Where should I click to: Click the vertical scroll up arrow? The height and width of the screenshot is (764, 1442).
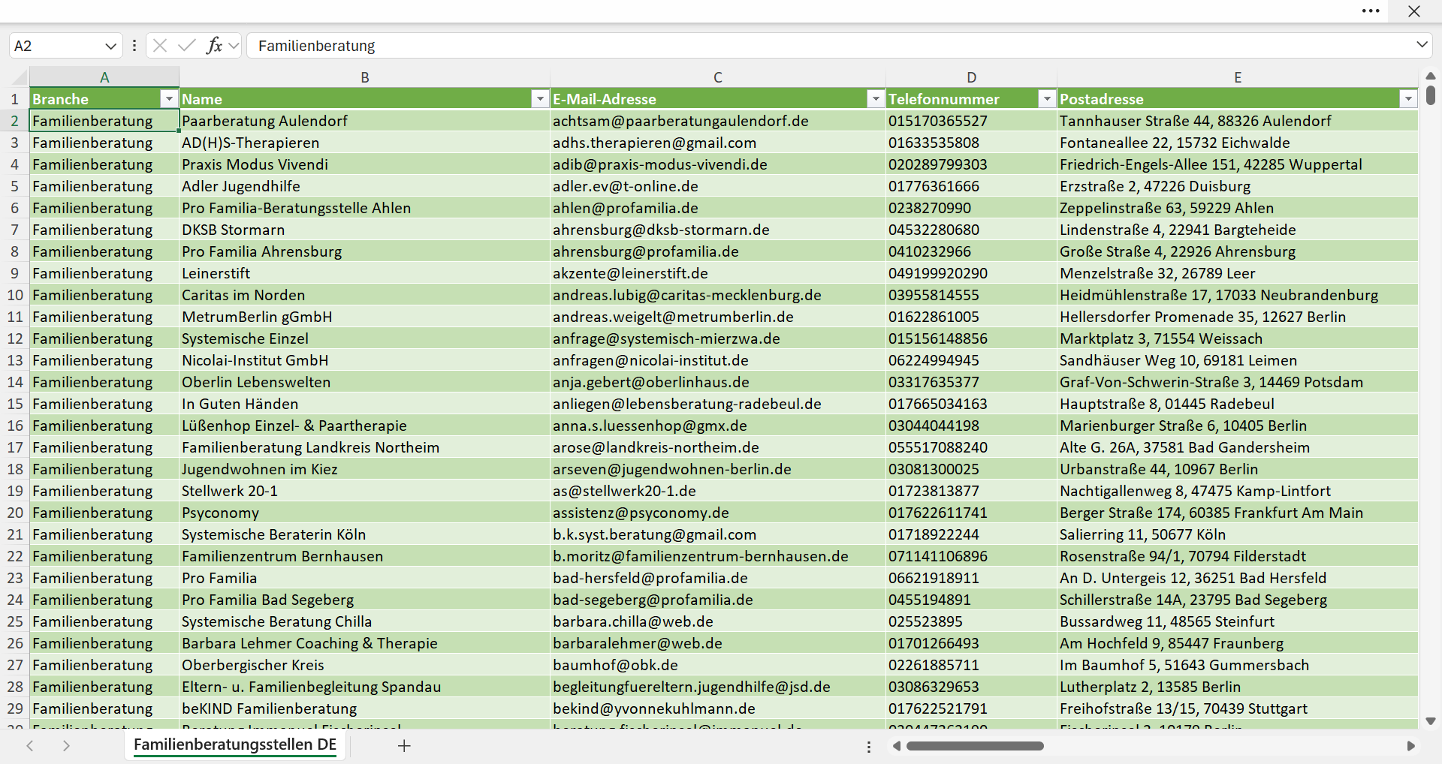click(x=1431, y=76)
